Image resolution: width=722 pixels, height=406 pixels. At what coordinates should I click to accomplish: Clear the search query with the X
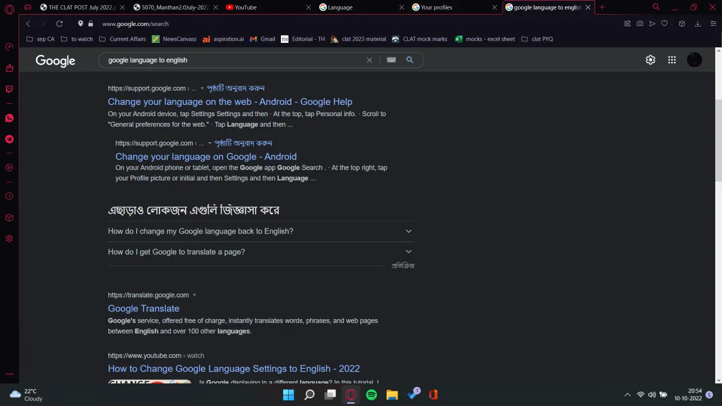coord(369,60)
